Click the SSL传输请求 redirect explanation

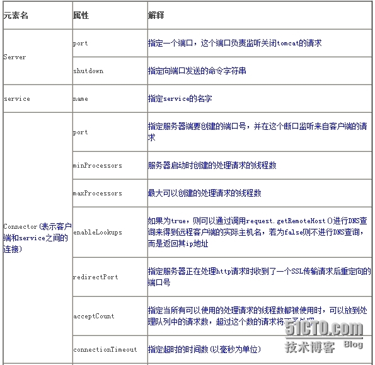[260, 277]
